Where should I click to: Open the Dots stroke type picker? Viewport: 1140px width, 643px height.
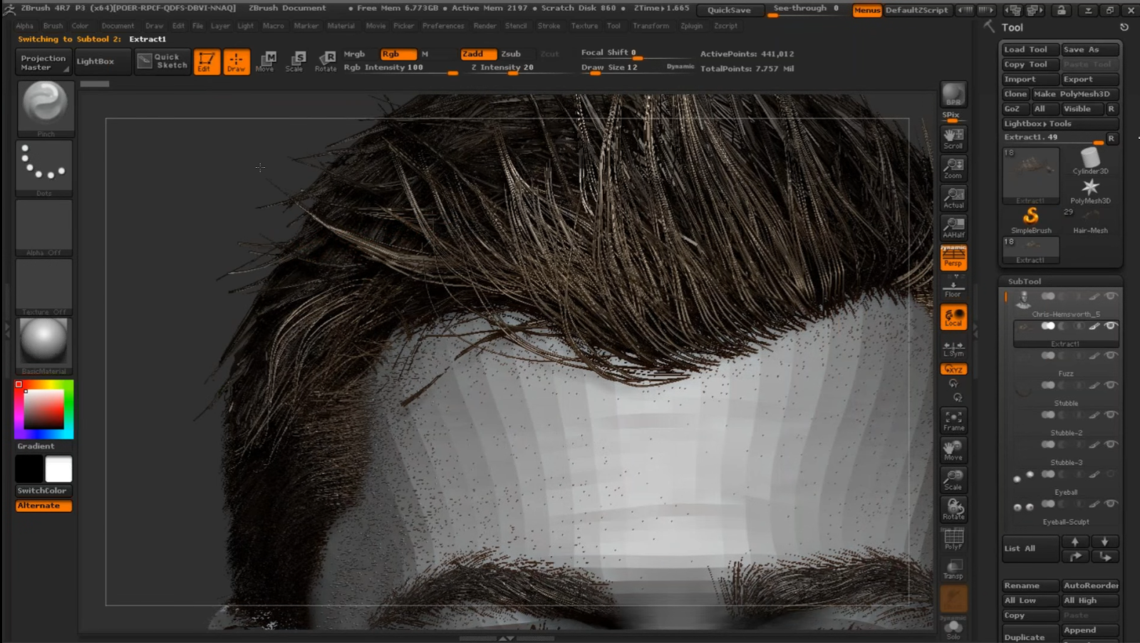[44, 167]
